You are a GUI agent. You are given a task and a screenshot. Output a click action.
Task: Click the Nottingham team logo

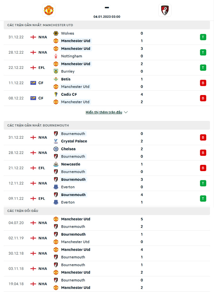56,56
